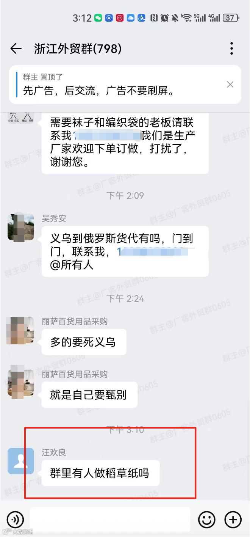
Task: Open pinned message 先广告，后交流
Action: (x=98, y=91)
